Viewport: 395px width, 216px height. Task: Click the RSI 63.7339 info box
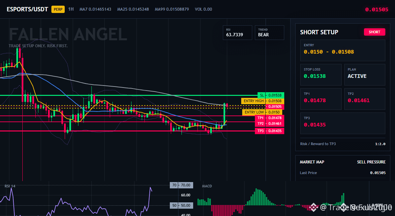pos(237,32)
